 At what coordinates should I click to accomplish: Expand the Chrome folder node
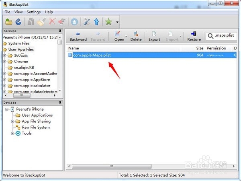pos(5,62)
